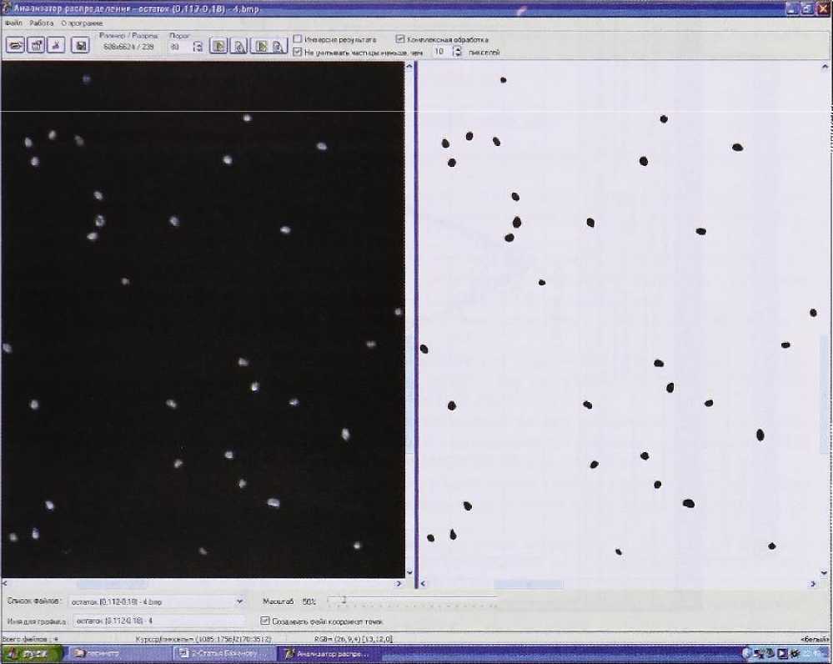Open the Файл menu
The image size is (833, 664).
click(14, 23)
